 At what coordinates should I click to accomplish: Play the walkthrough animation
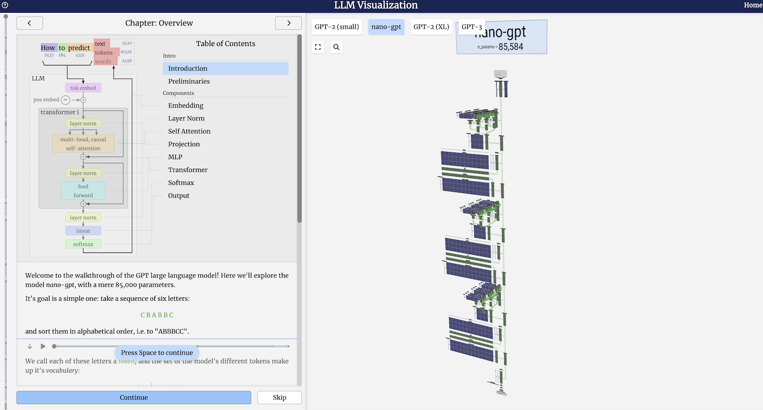tap(43, 346)
